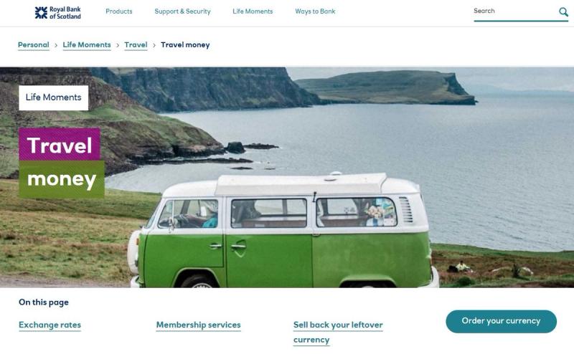574x354 pixels.
Task: Open the Ways to Bank menu
Action: click(x=315, y=11)
